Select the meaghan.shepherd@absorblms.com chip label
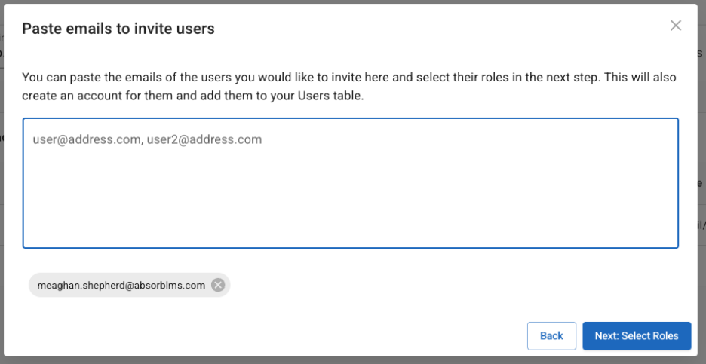Screen dimensions: 706x364 click(121, 286)
